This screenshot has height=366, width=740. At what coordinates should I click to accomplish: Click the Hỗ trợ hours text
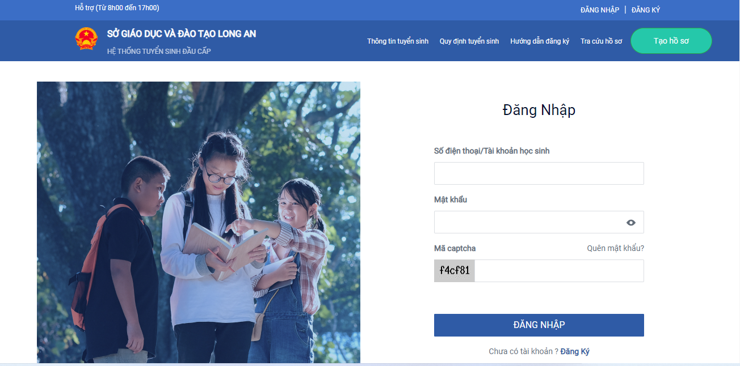point(117,8)
